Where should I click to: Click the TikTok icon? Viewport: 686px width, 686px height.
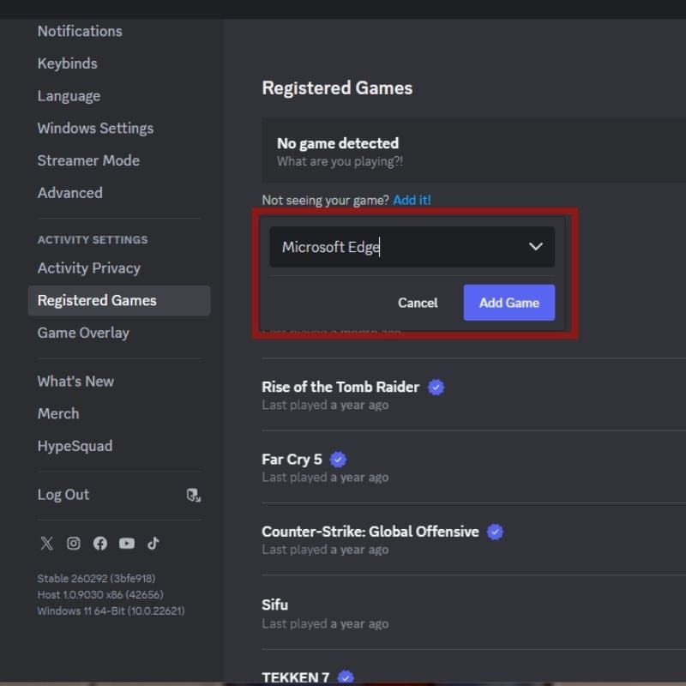[x=153, y=544]
